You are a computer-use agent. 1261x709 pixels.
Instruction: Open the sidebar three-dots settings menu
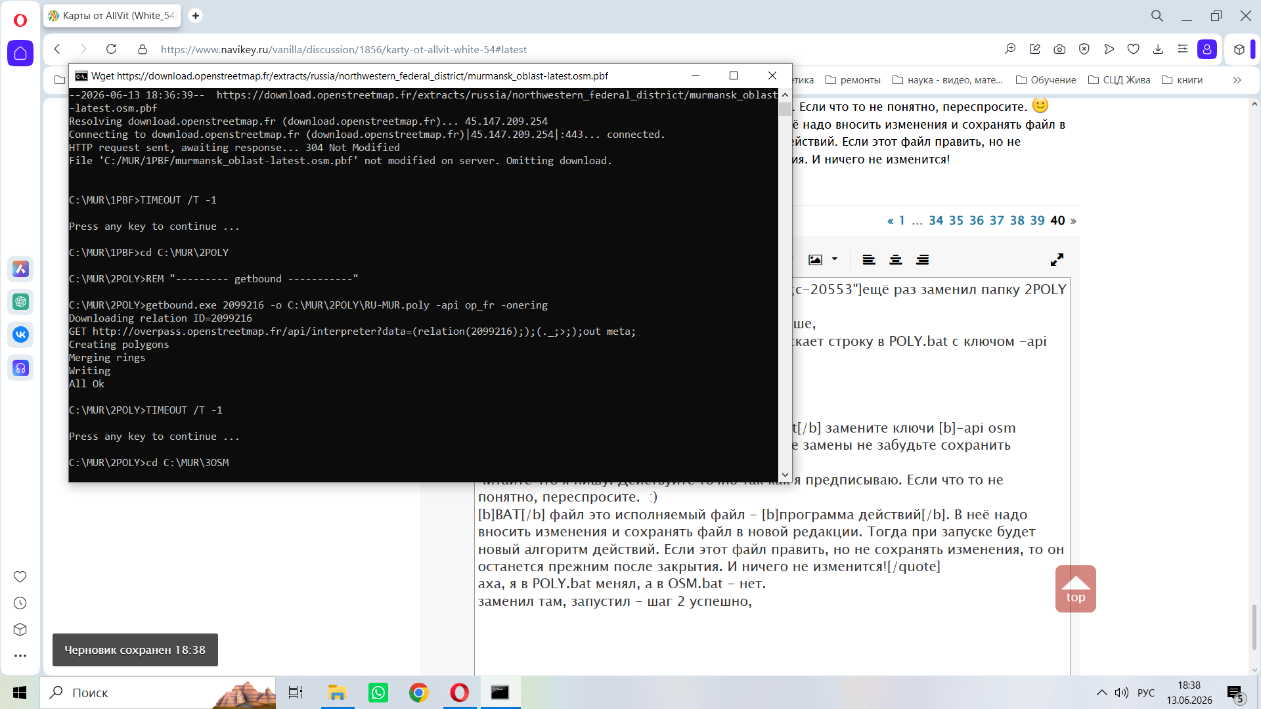[x=20, y=656]
